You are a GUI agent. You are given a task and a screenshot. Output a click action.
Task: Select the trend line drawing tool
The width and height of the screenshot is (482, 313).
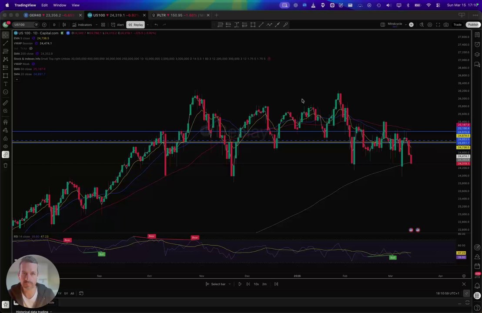tap(6, 43)
